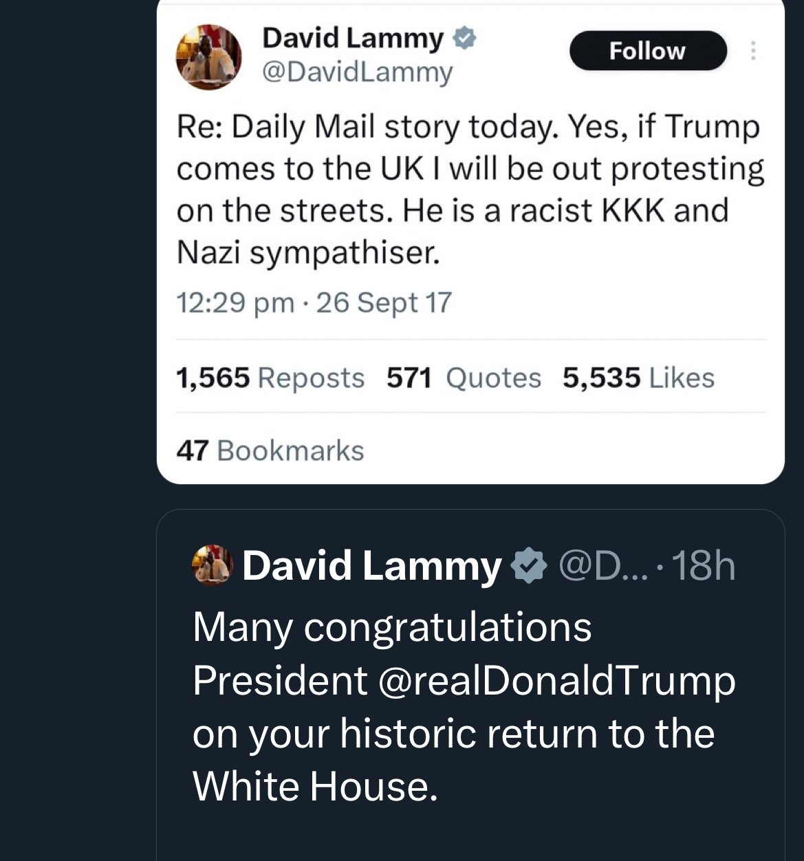Click the 12:29 pm 26 Sept 17 timestamp

coord(314,303)
